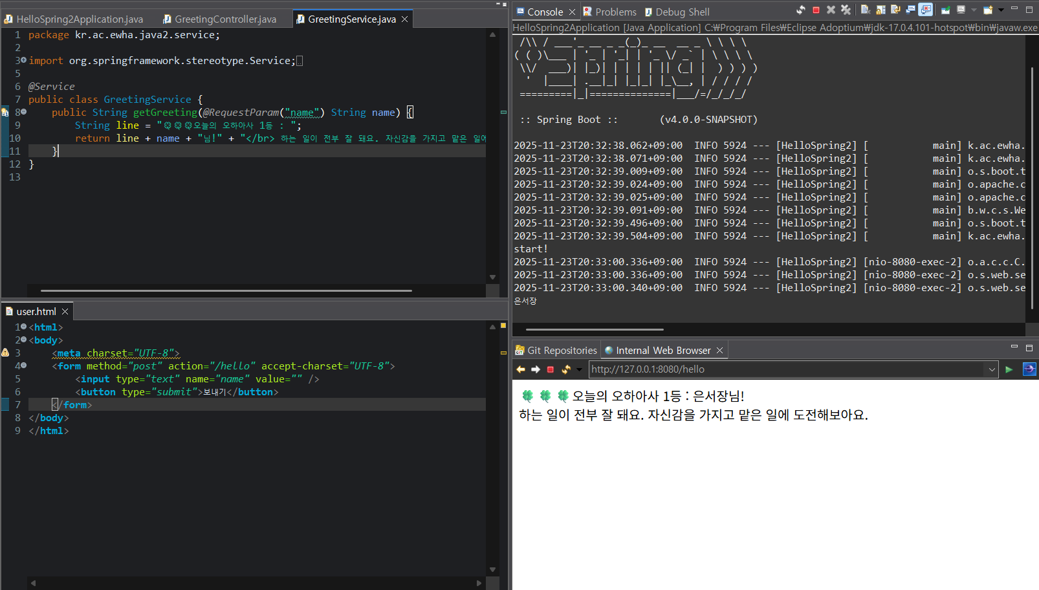Close the Console view tab
This screenshot has width=1039, height=590.
(x=572, y=12)
